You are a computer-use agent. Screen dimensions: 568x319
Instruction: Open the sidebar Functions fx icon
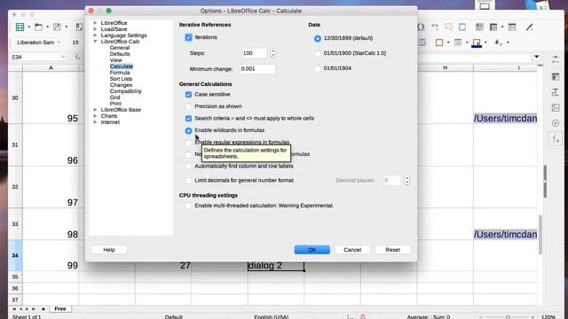556,139
